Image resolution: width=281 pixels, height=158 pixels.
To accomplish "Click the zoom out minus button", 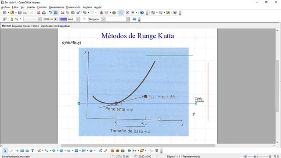I will (245, 156).
